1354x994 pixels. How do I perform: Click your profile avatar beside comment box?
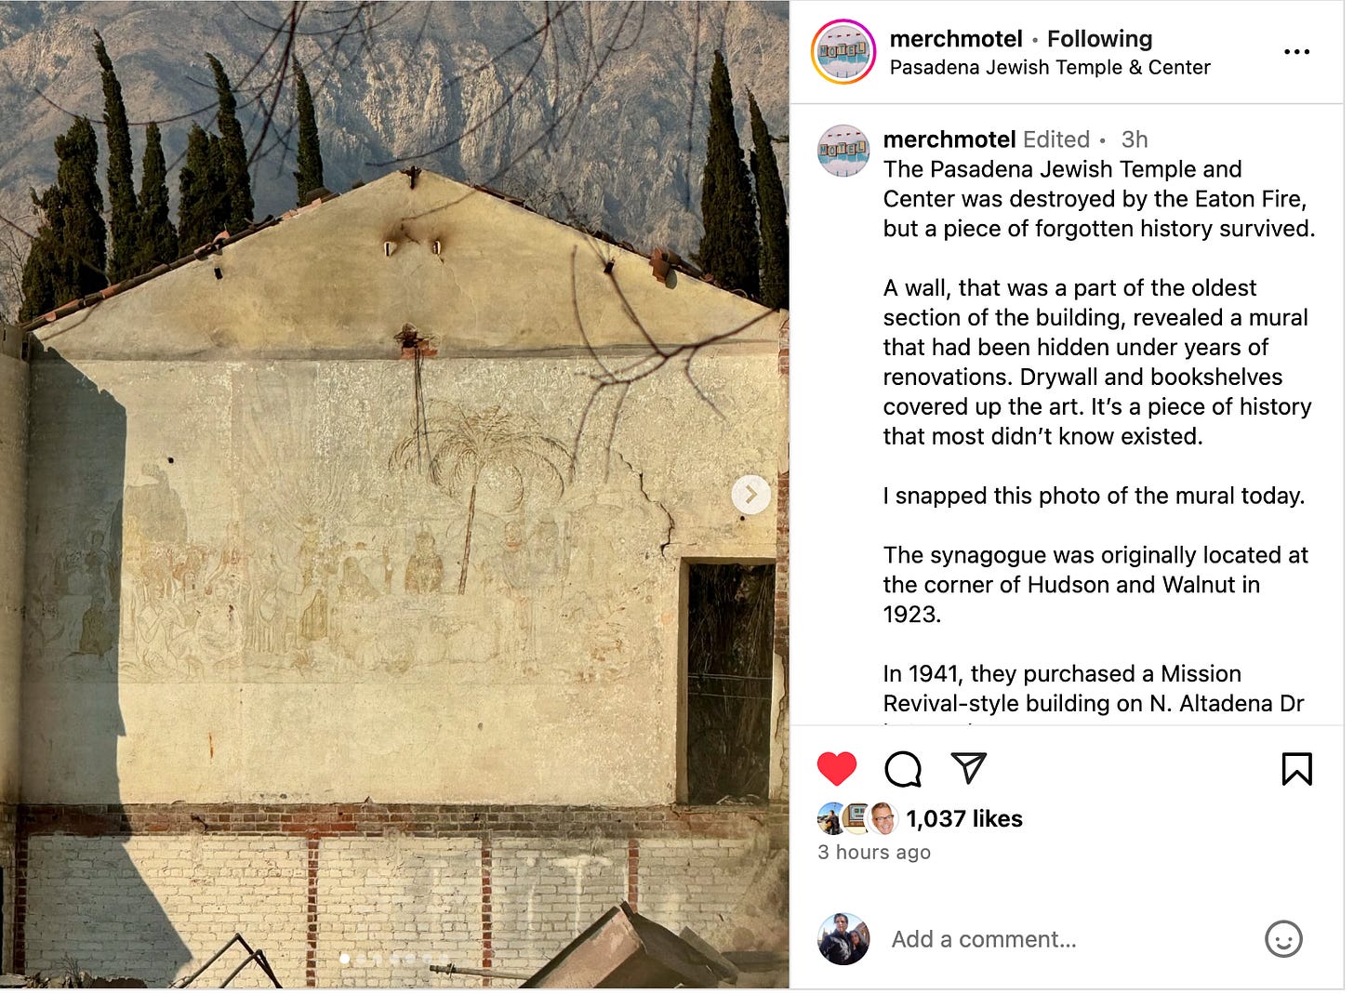[843, 938]
